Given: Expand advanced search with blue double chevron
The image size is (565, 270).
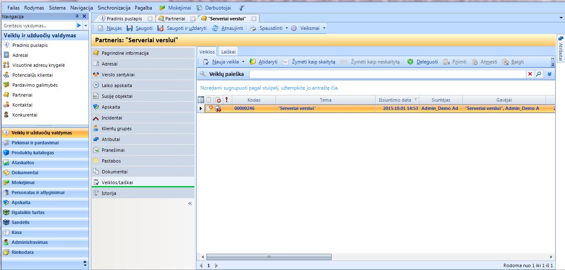Looking at the screenshot, I should 550,74.
